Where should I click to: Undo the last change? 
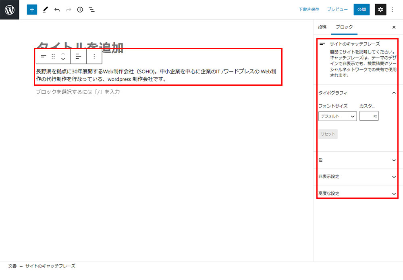tap(57, 10)
